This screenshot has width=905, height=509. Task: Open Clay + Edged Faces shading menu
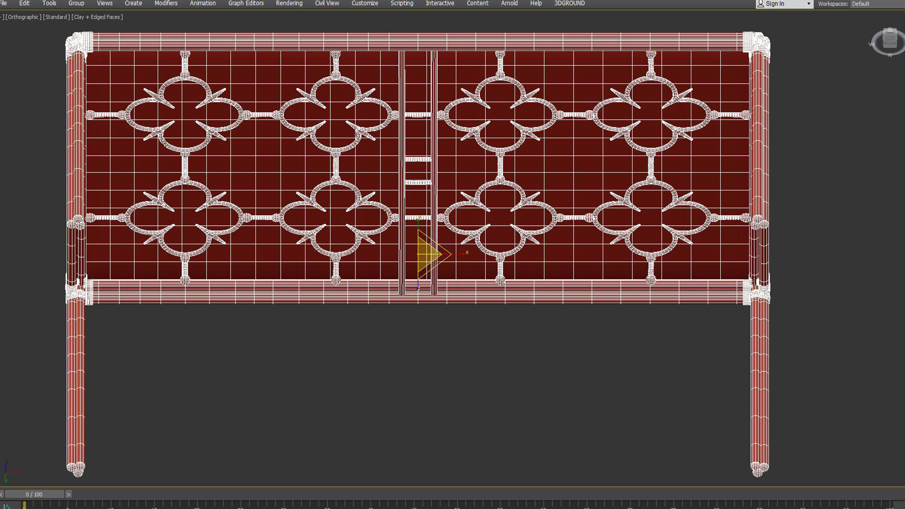point(97,17)
